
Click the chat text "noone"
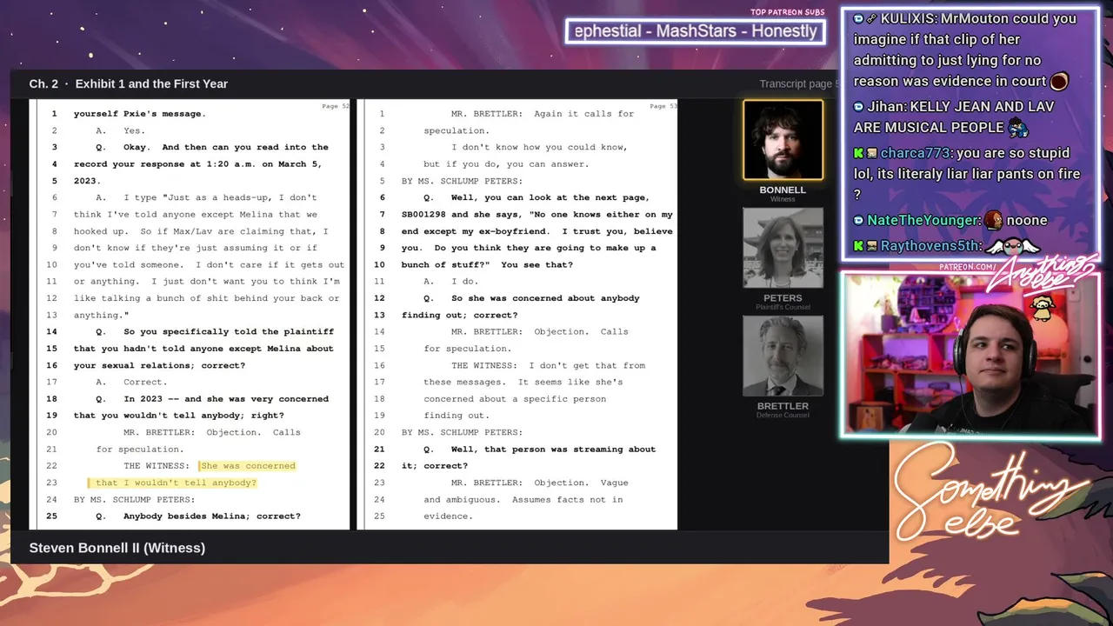pyautogui.click(x=1027, y=221)
